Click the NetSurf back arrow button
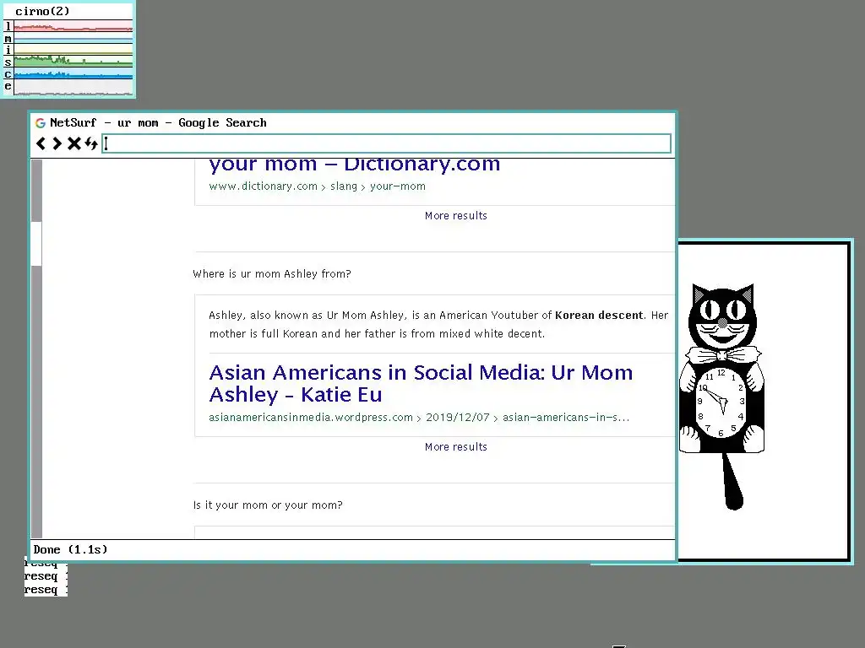 pos(41,143)
